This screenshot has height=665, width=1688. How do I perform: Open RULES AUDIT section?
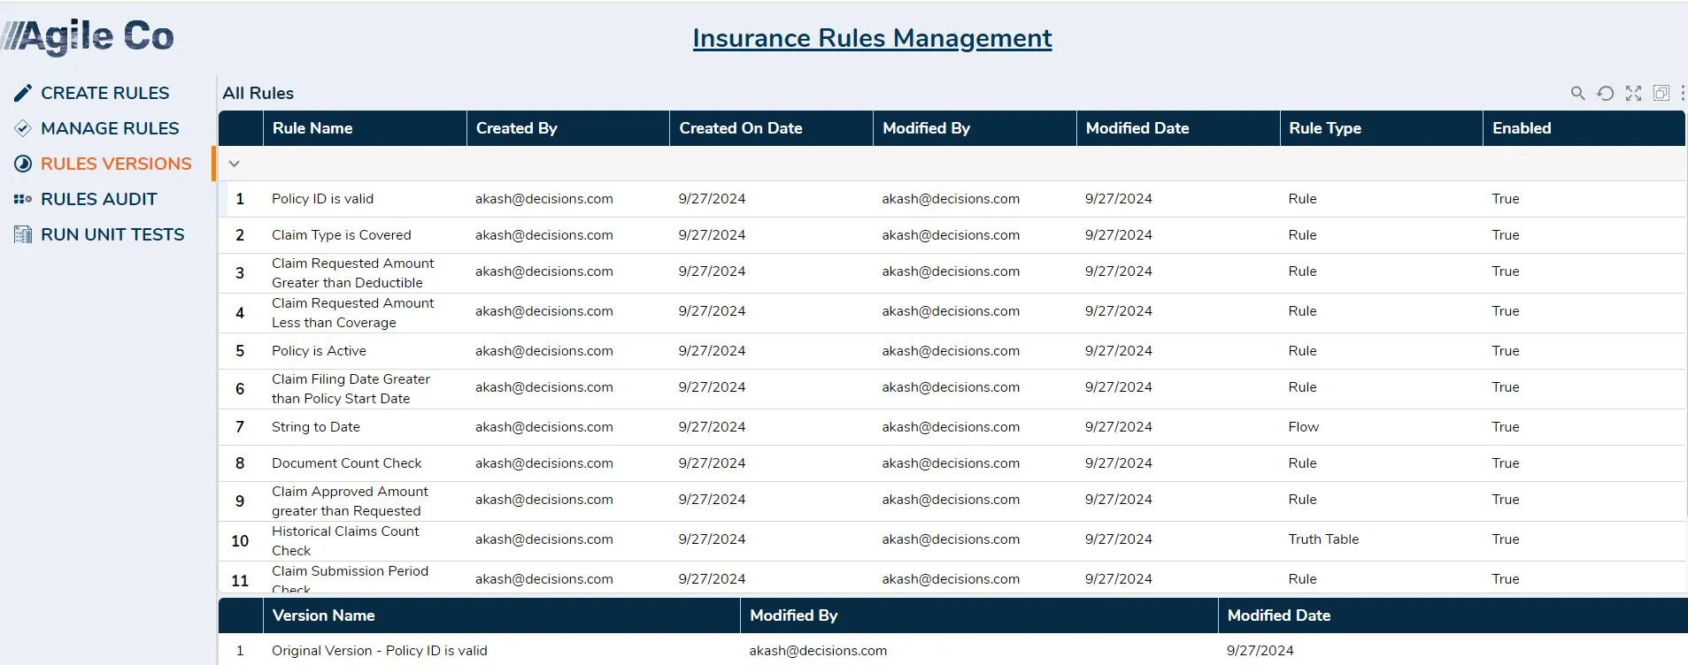click(x=98, y=199)
